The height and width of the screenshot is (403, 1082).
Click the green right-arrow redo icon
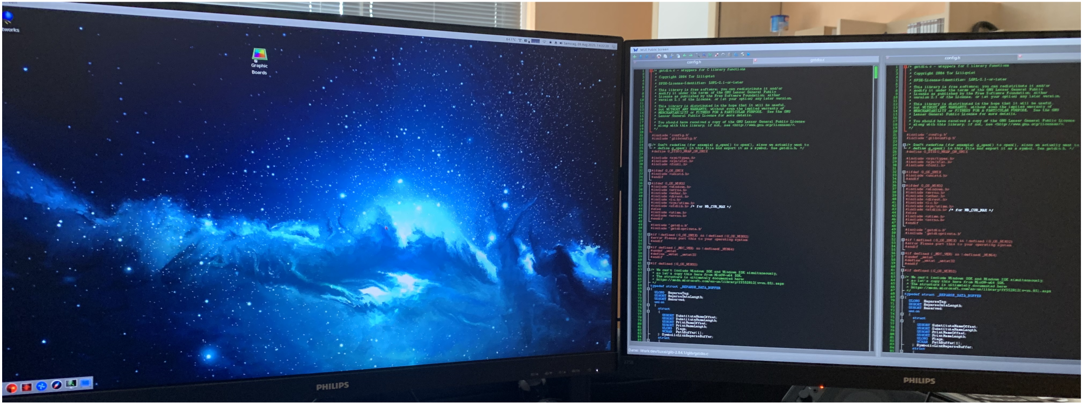(x=691, y=55)
